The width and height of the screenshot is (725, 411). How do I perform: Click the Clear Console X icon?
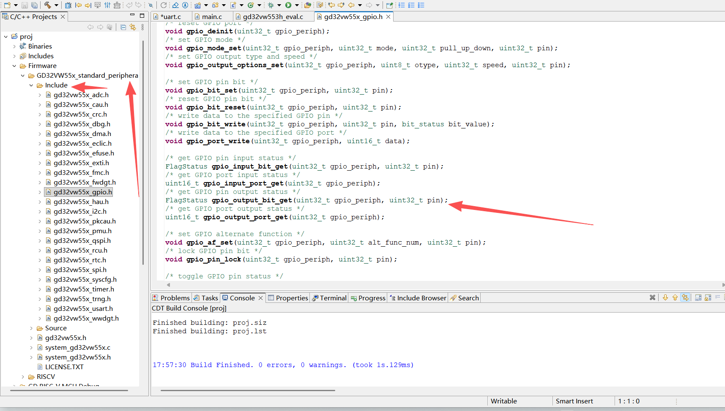point(652,298)
